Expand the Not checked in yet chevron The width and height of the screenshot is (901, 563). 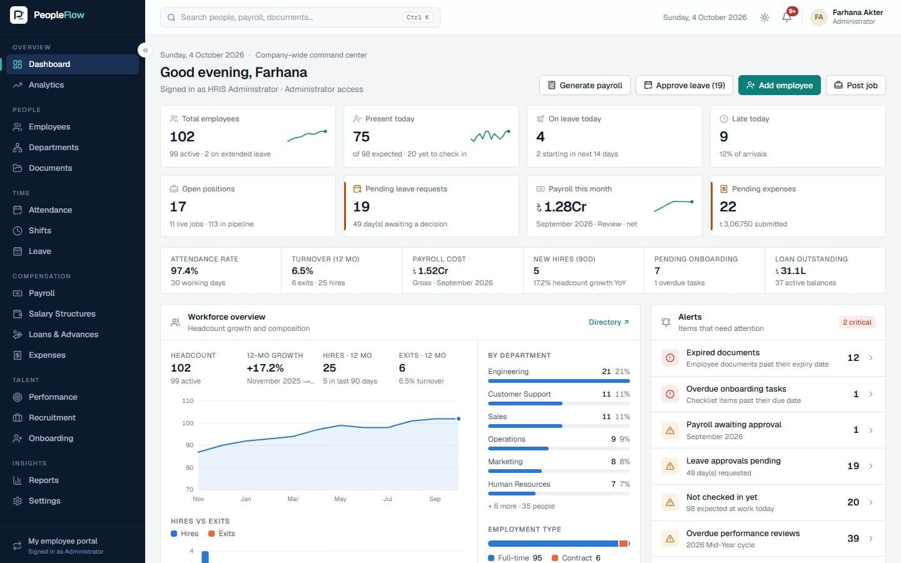pos(871,502)
